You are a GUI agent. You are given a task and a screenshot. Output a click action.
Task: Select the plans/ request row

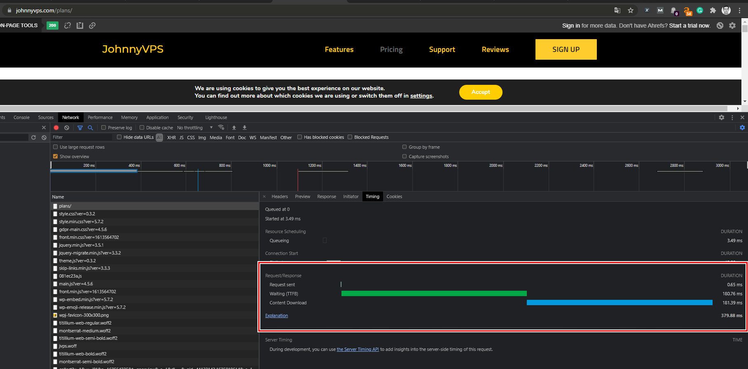coord(154,206)
